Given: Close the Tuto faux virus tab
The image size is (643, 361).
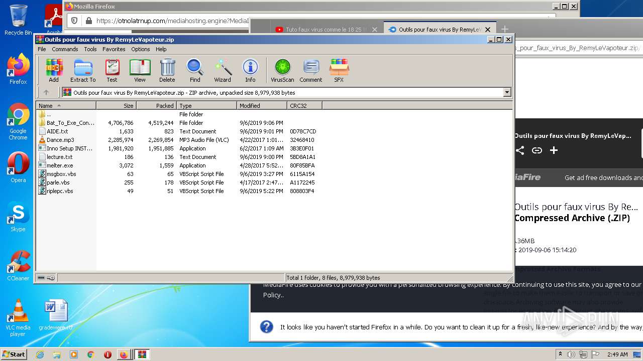Looking at the screenshot, I should (x=374, y=30).
